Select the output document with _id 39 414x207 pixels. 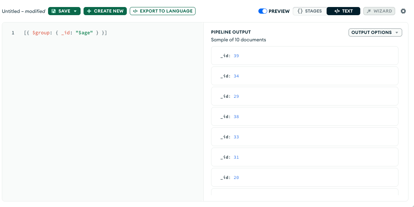click(305, 56)
